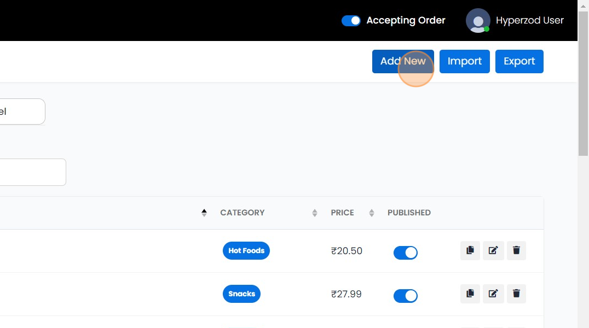Click the Add New button
589x328 pixels.
[x=403, y=61]
